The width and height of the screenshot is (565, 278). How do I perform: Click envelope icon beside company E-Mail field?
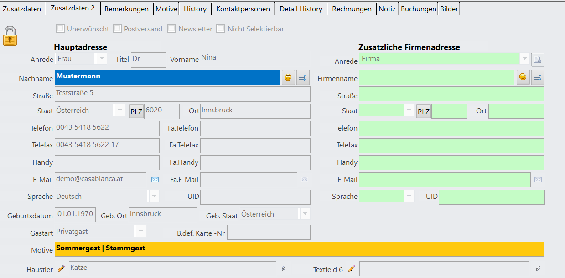point(538,179)
